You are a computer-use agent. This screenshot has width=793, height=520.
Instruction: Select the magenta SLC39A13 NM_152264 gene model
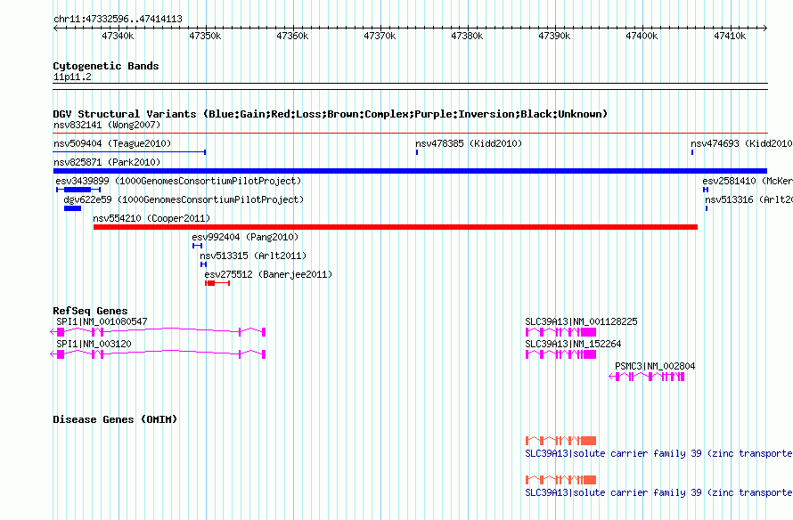560,354
